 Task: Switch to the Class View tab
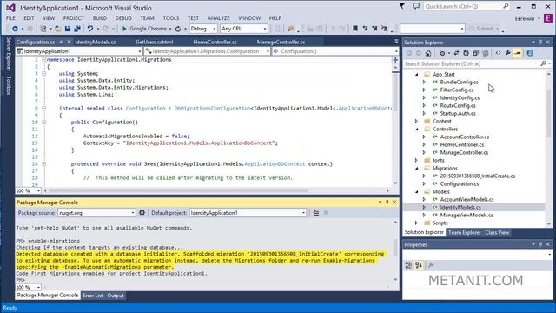(x=497, y=232)
